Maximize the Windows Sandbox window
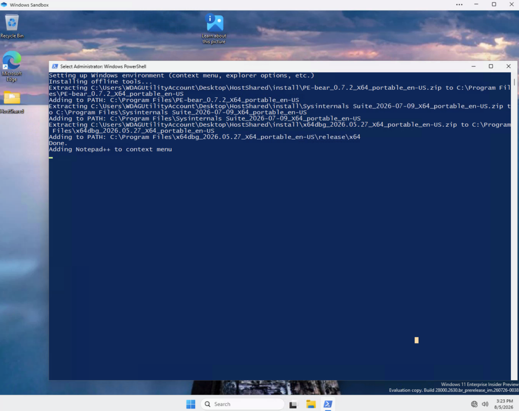 click(x=494, y=4)
